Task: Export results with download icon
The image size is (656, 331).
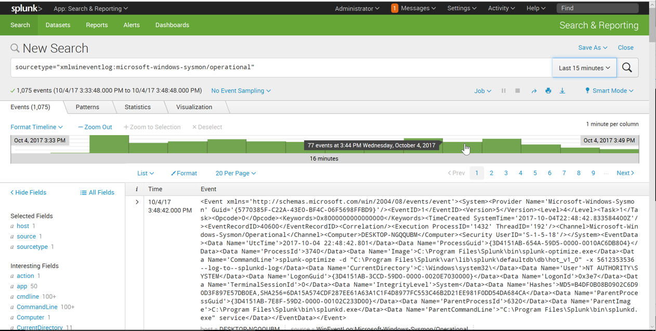Action: [562, 90]
